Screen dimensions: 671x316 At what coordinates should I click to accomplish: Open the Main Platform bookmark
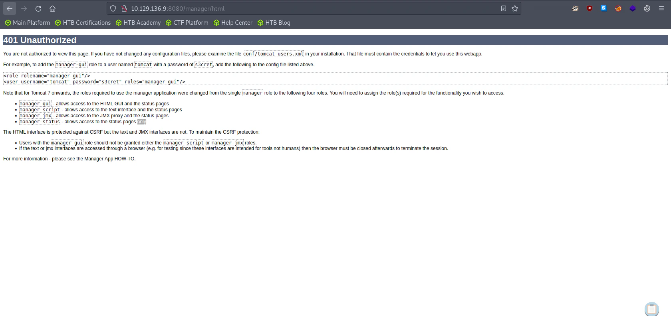(x=28, y=23)
